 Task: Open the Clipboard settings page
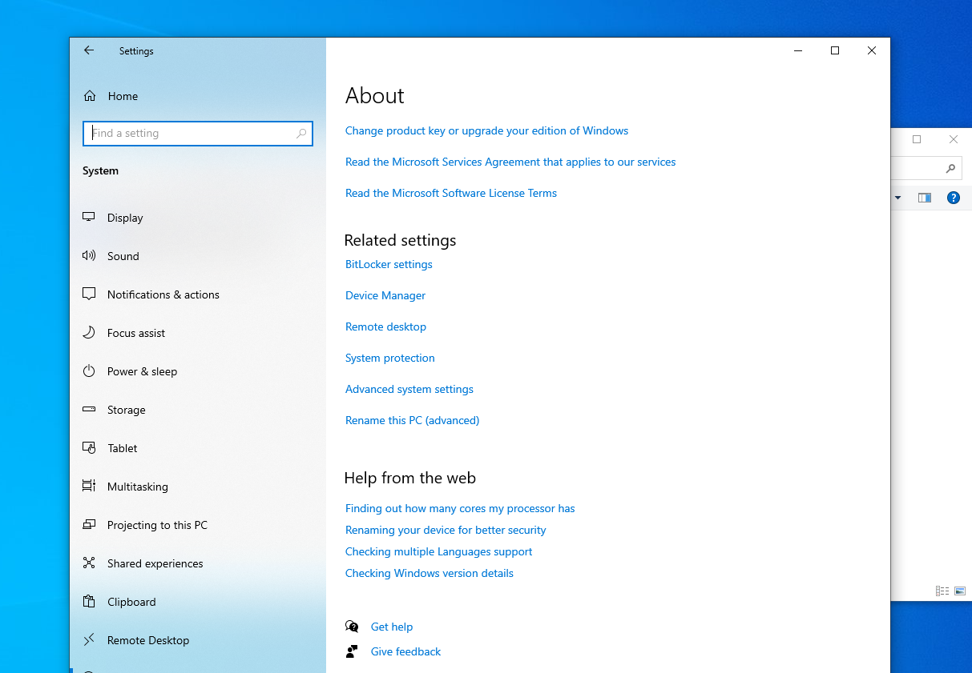pyautogui.click(x=131, y=602)
